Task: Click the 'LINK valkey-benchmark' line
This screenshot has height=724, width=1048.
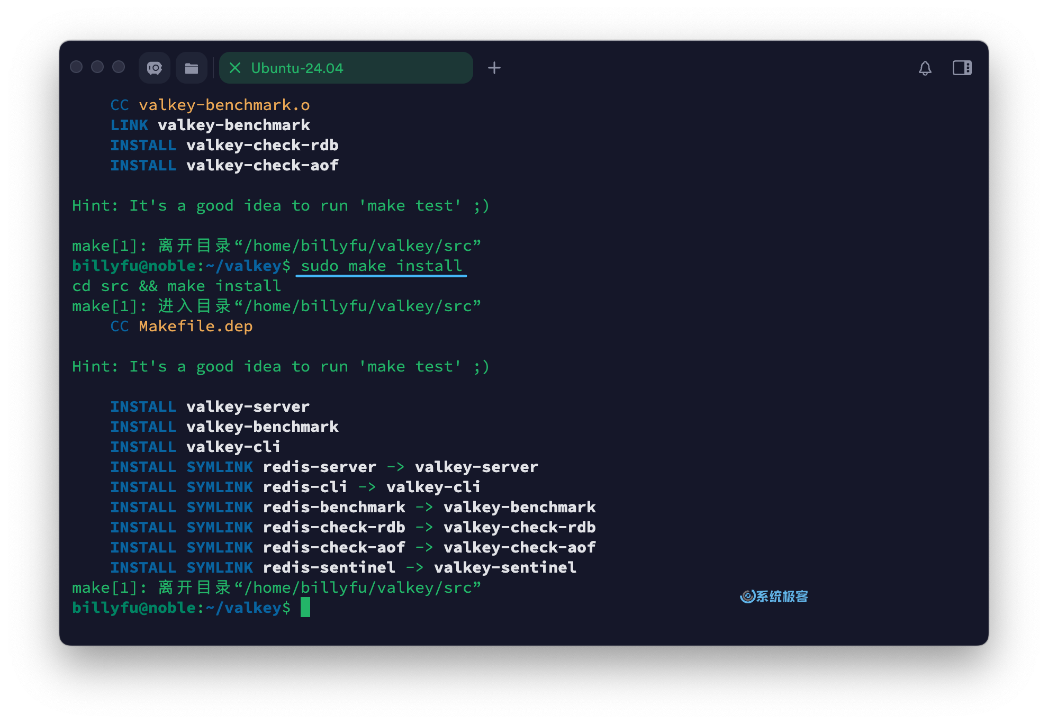Action: click(x=210, y=125)
